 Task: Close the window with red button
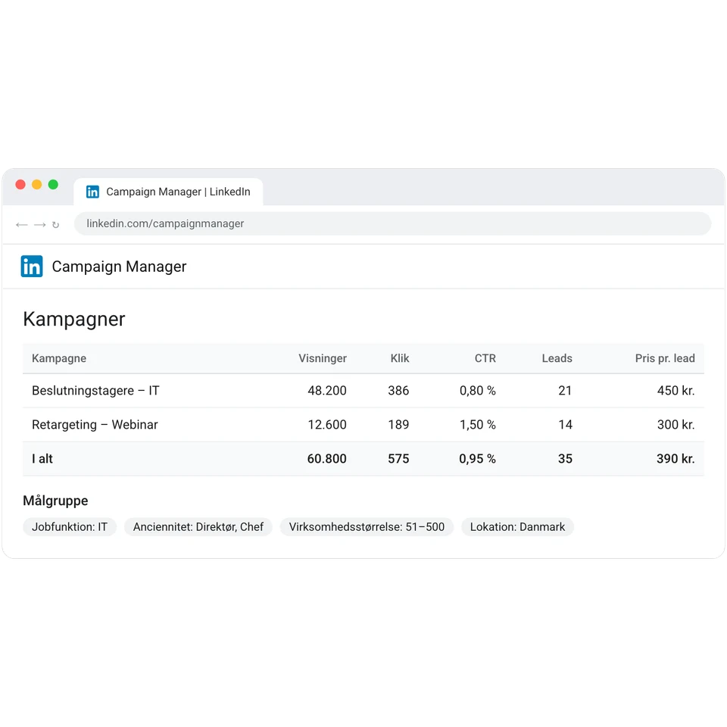(20, 185)
